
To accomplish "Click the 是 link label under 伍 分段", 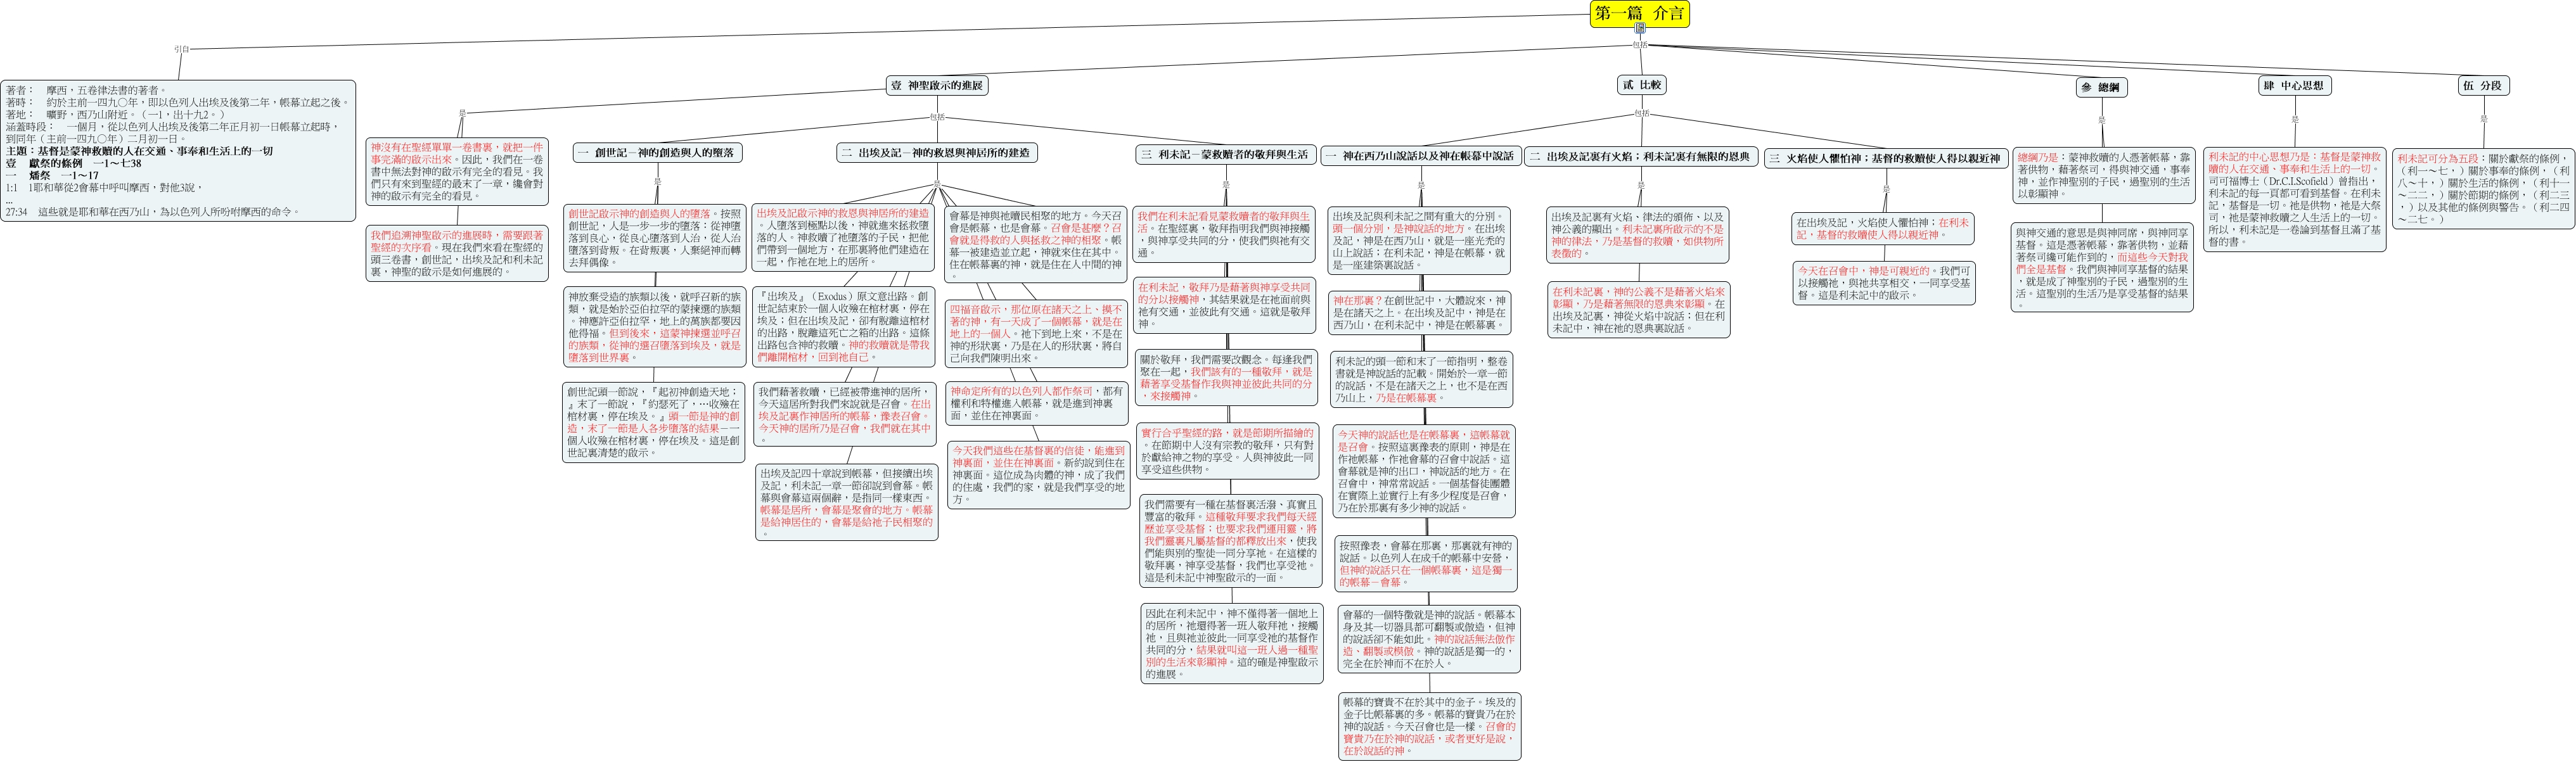I will coord(2483,119).
